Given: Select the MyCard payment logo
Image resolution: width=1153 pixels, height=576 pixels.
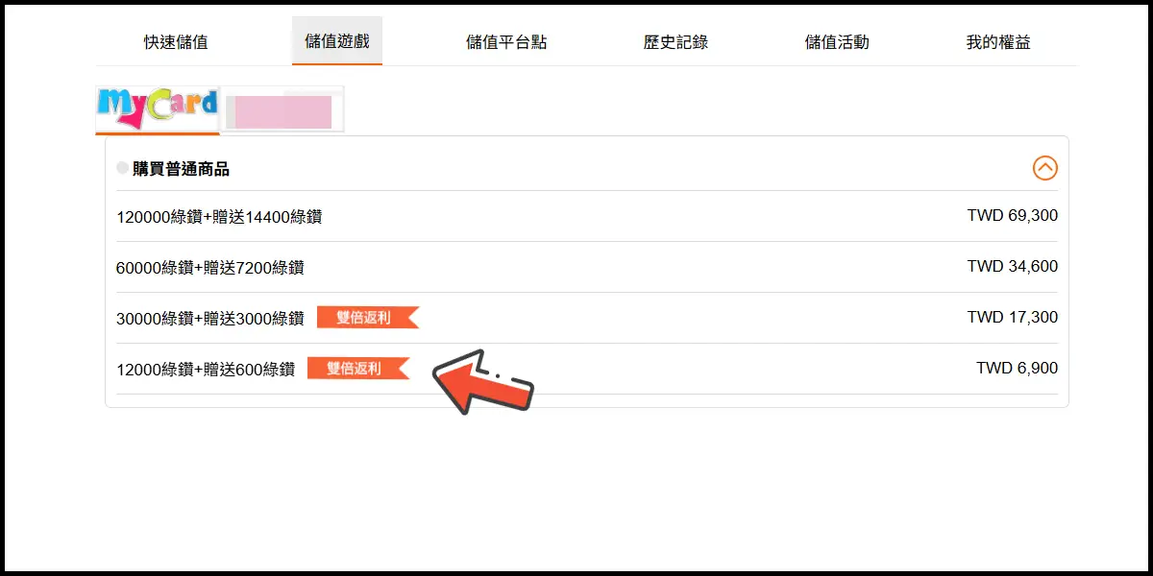Looking at the screenshot, I should pos(158,109).
